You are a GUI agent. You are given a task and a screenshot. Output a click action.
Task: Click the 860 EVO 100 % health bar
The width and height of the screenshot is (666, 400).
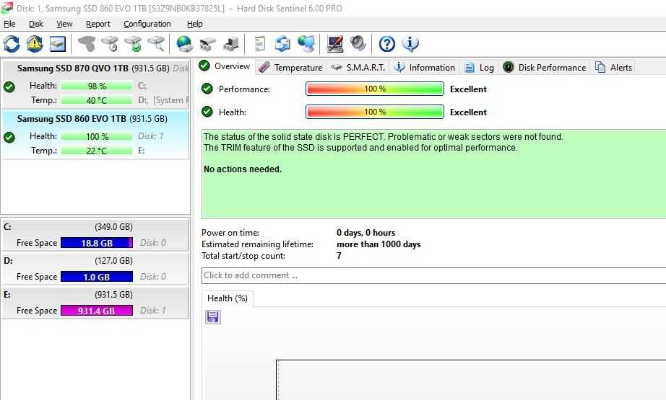click(x=97, y=136)
